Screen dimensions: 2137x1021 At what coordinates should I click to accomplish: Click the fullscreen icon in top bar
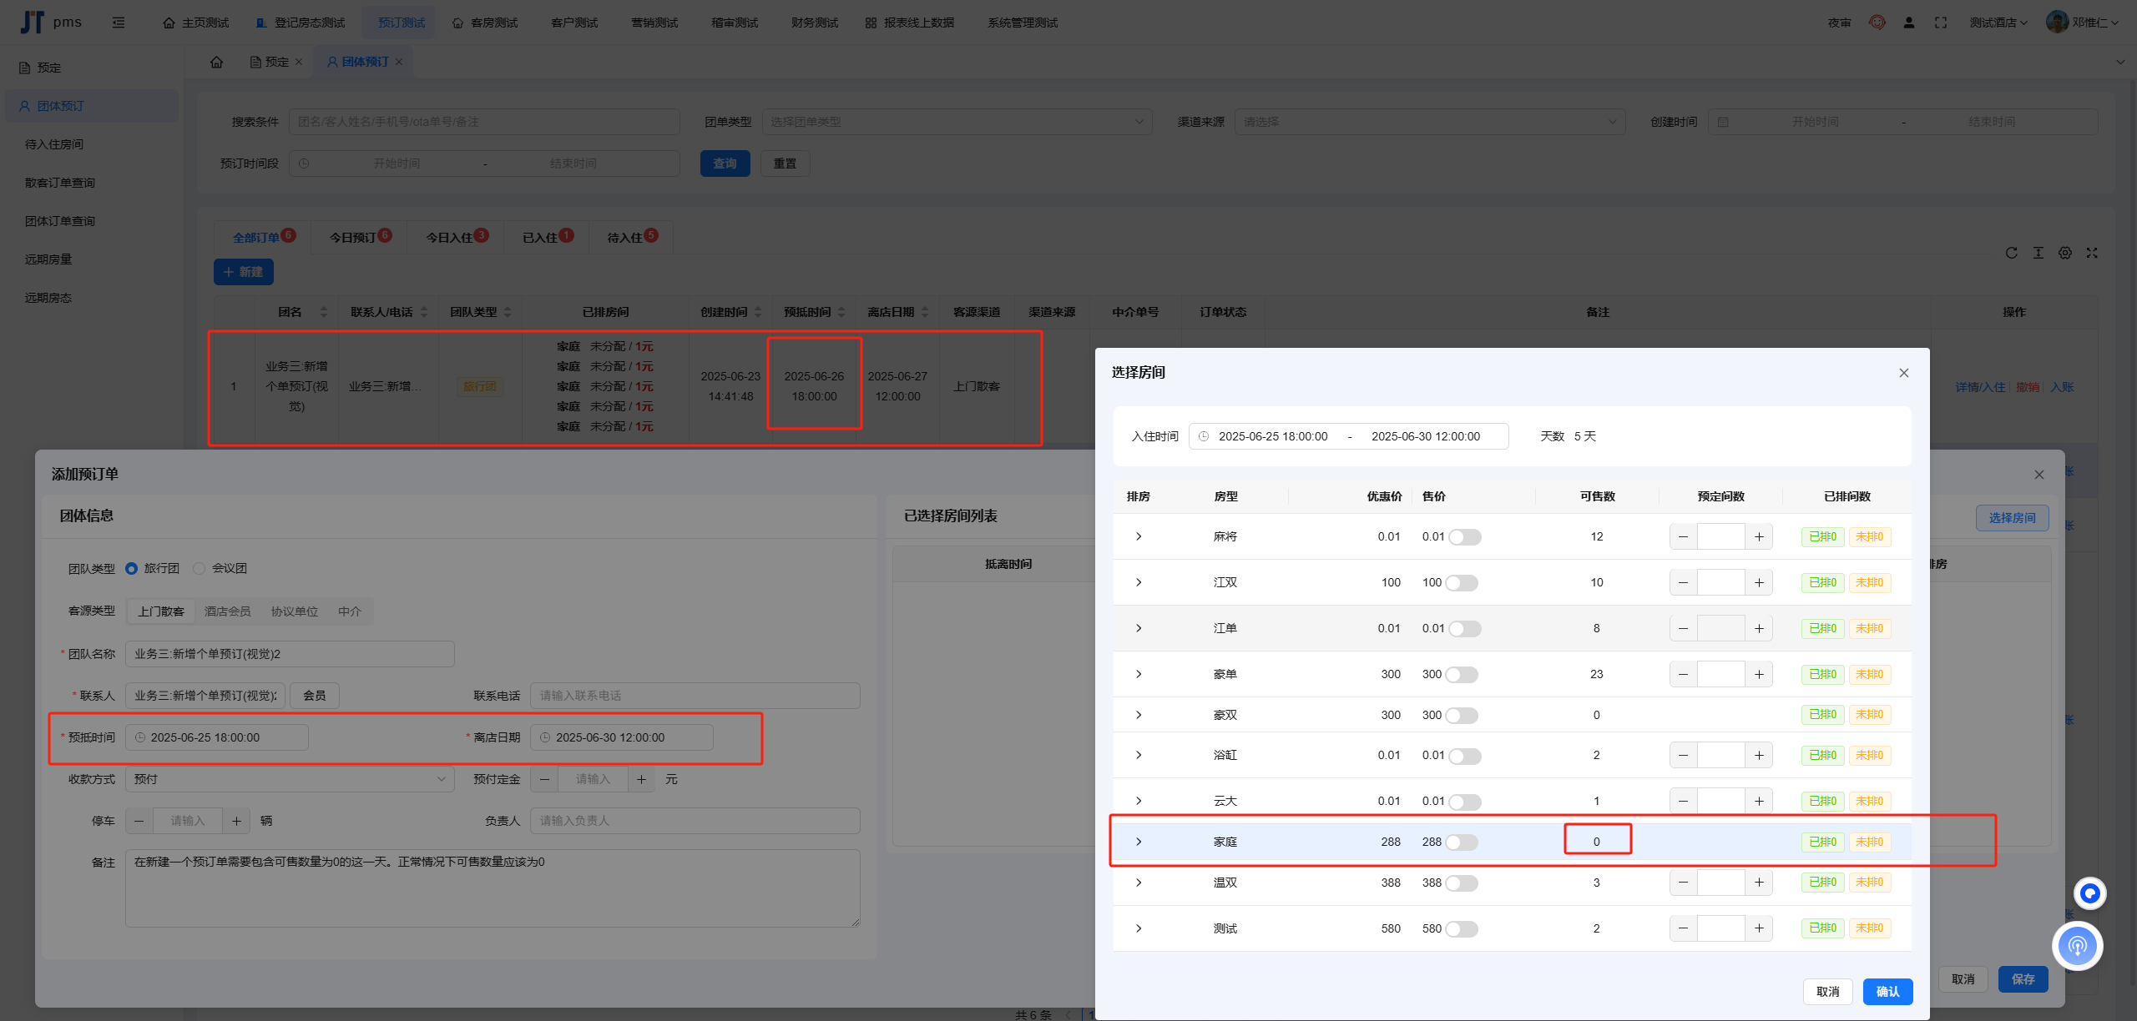[1941, 23]
